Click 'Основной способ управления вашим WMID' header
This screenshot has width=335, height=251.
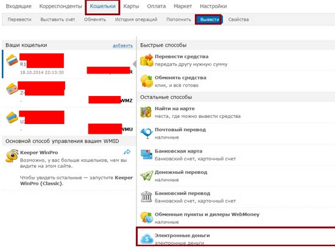(62, 141)
